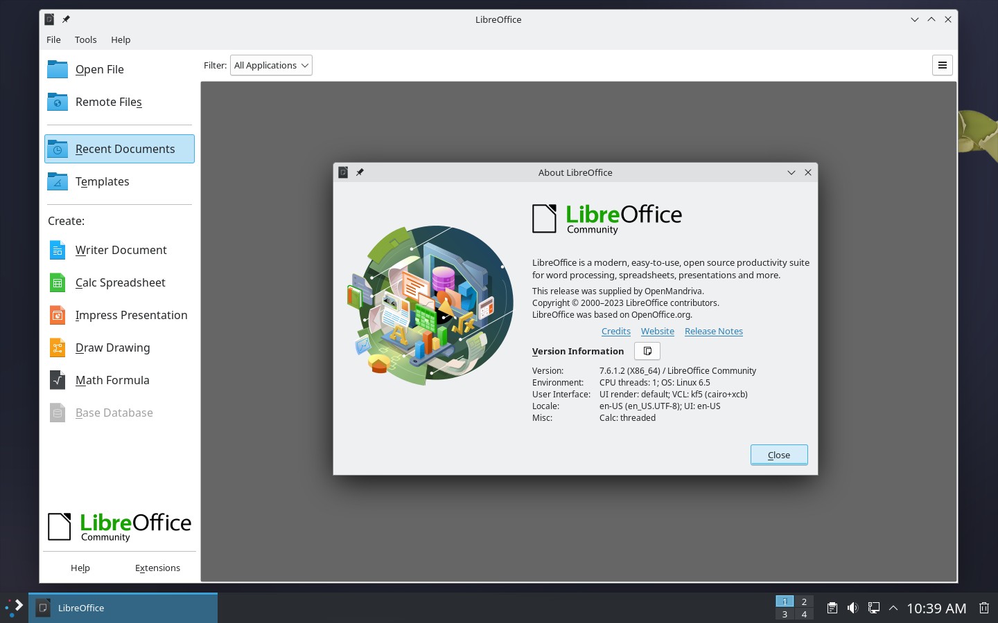The image size is (998, 623).
Task: Select Templates in the sidebar
Action: 119,181
